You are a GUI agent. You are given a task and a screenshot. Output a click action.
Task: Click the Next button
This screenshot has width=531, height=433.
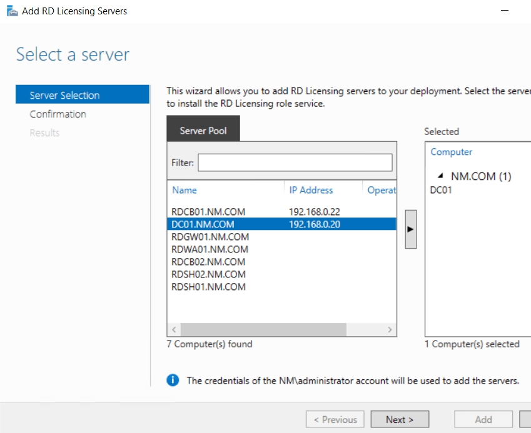click(x=400, y=419)
